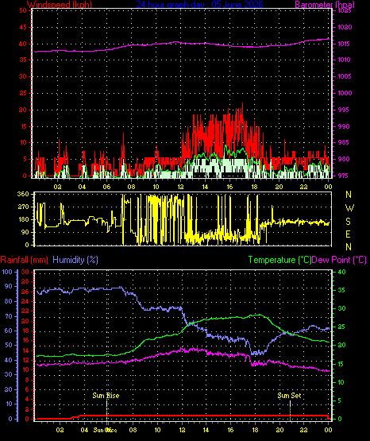Click the Sun Set marker label
The image size is (370, 441).
[289, 396]
